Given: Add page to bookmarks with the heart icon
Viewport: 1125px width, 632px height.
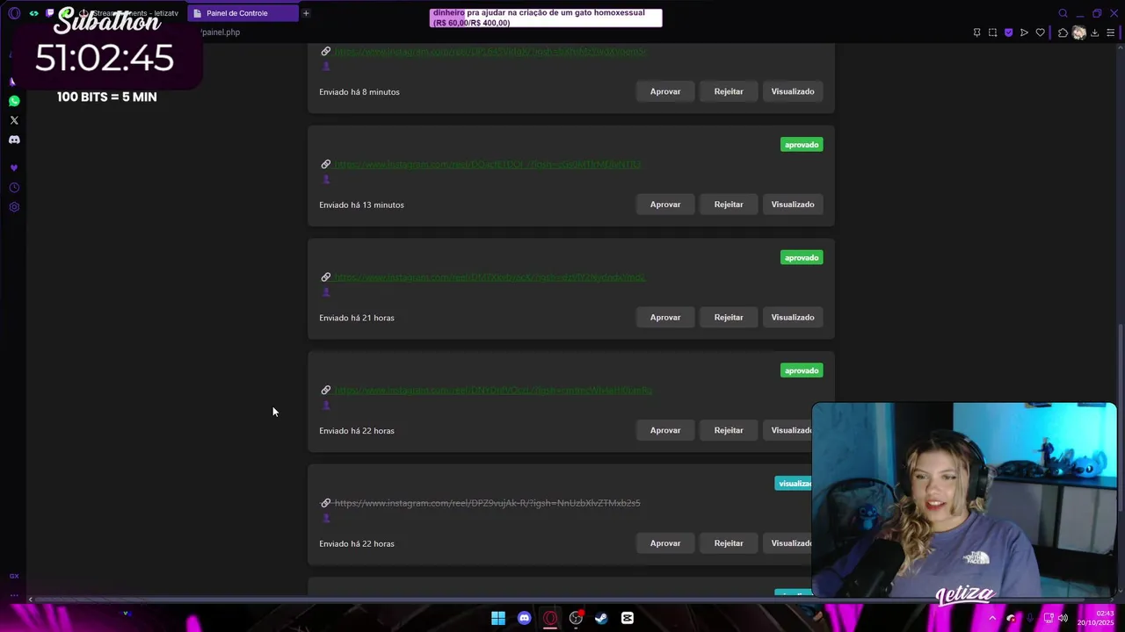Looking at the screenshot, I should tap(1041, 32).
